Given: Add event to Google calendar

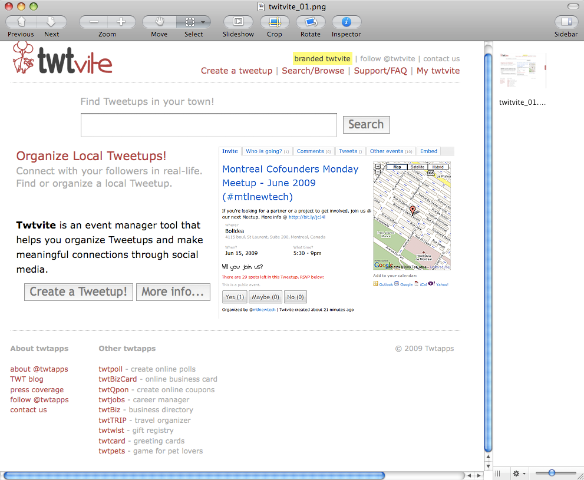Looking at the screenshot, I should coord(404,284).
